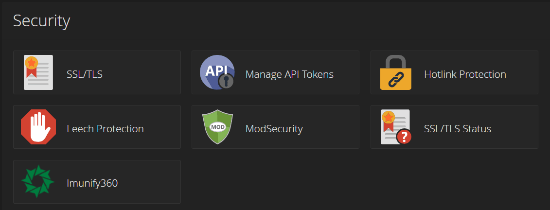Click the Hotlink Protection padlock icon
The height and width of the screenshot is (210, 550).
[x=395, y=72]
